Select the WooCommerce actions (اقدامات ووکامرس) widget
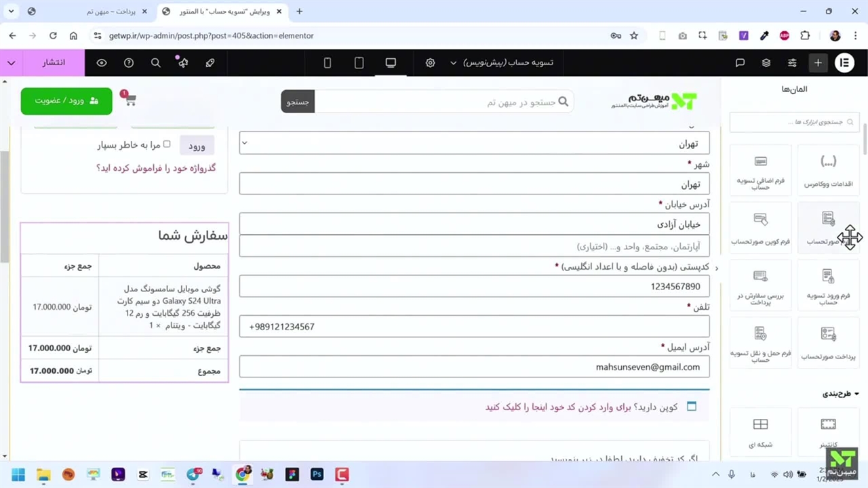Screen dimensions: 868x488 coord(828,169)
